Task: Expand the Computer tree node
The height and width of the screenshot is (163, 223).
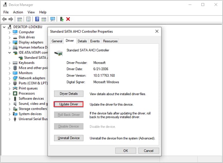Action: (x=10, y=32)
